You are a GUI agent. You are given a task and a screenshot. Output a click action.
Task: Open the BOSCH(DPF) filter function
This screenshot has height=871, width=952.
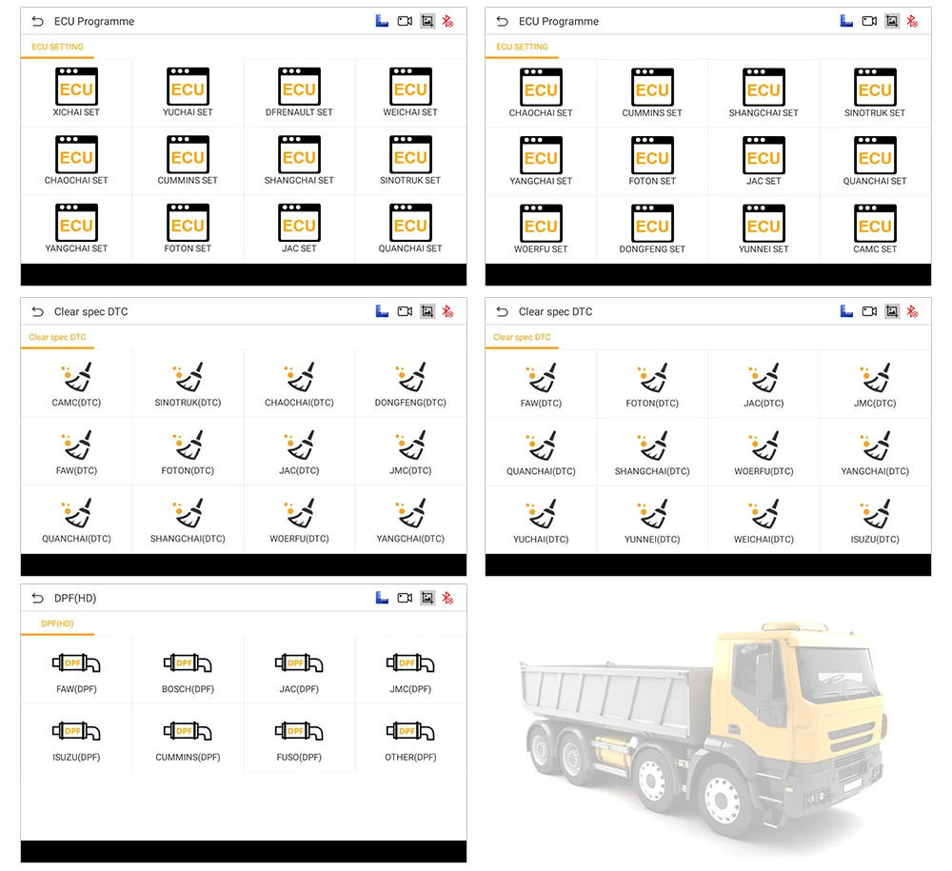coord(188,672)
